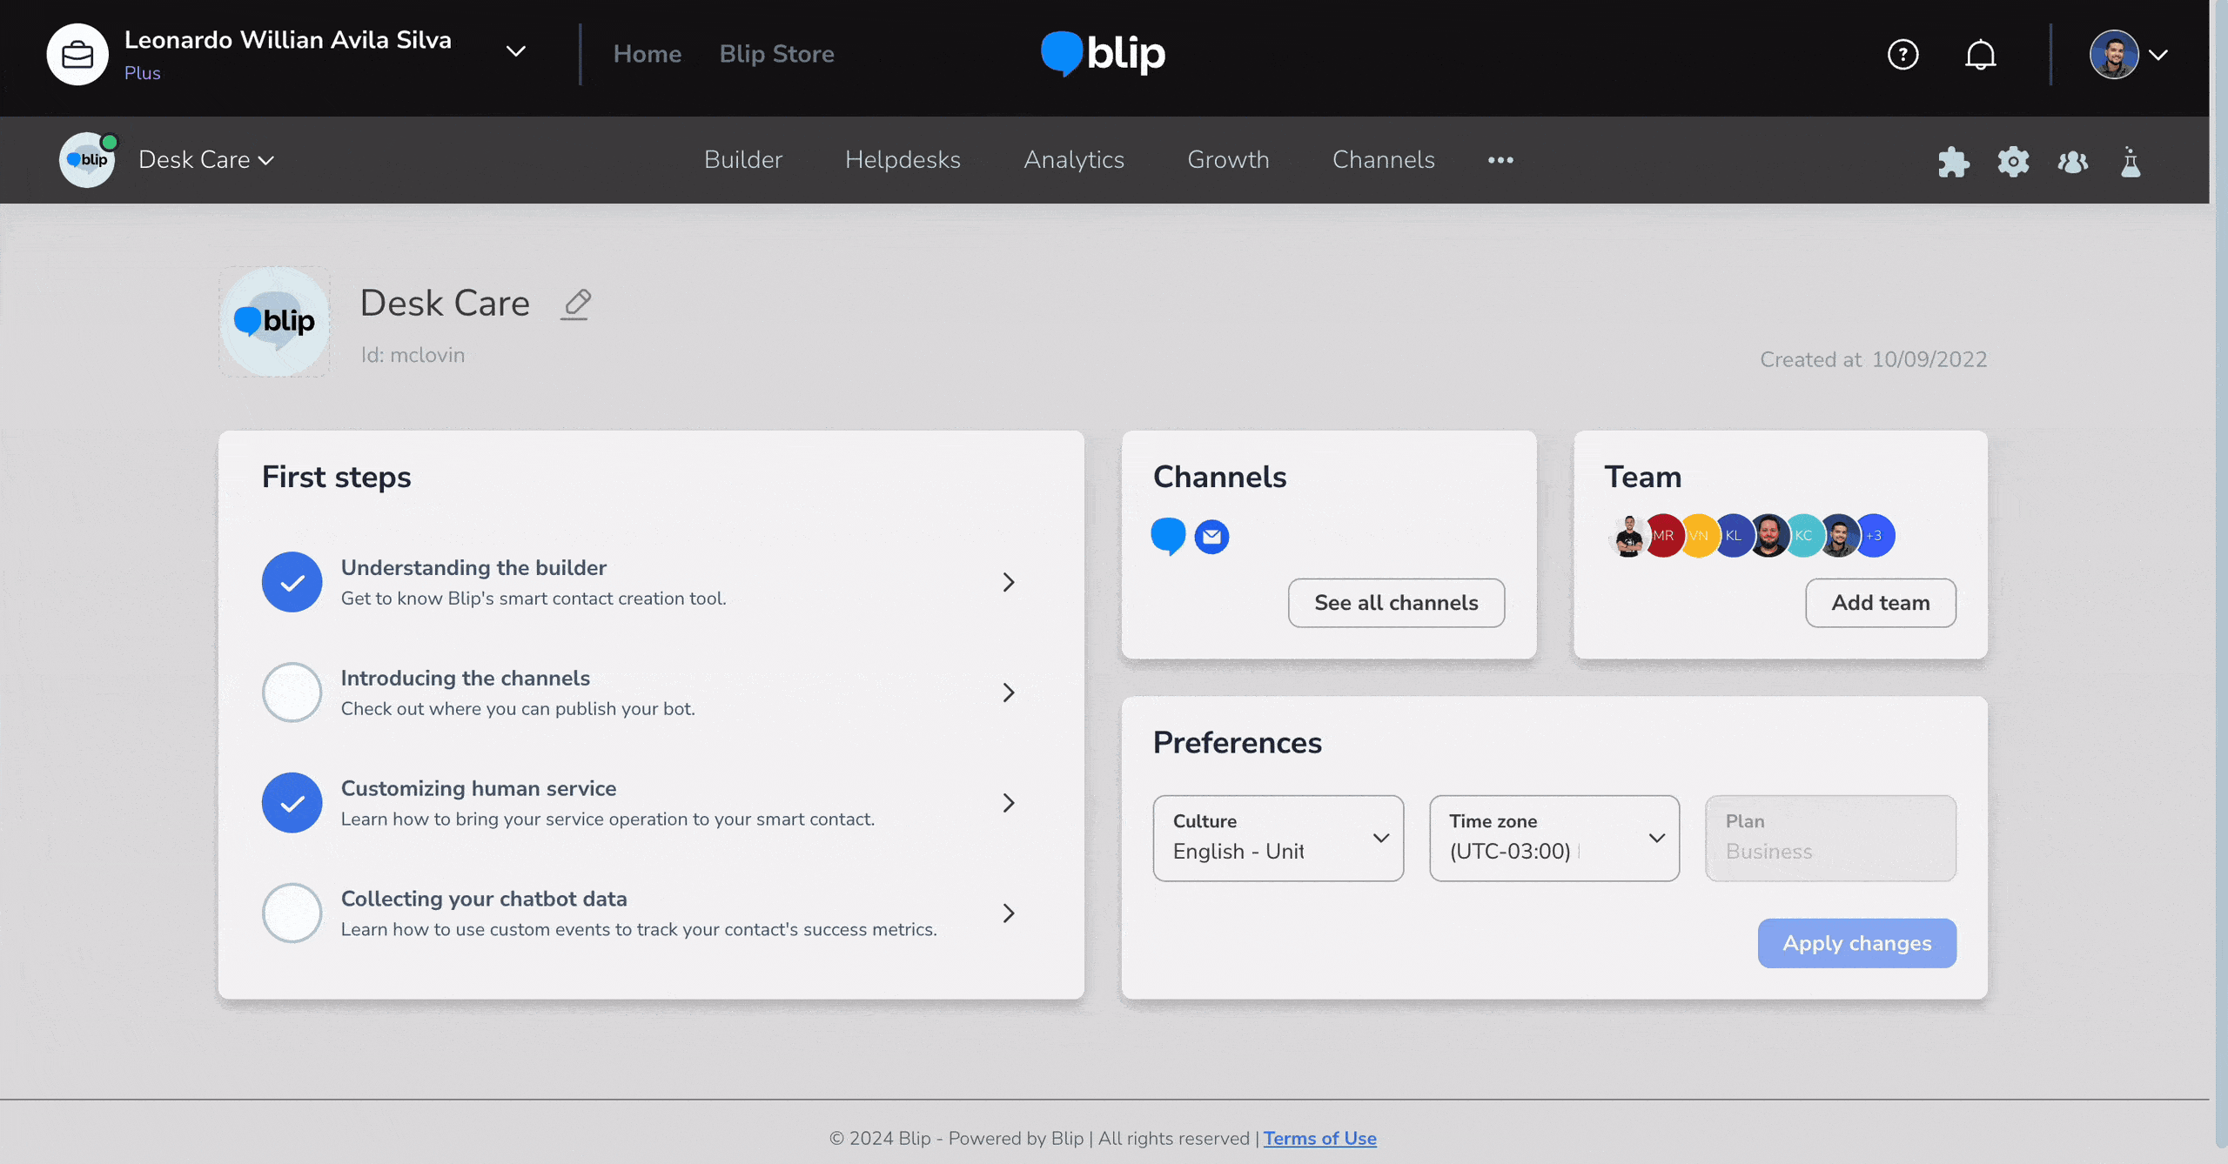This screenshot has height=1164, width=2228.
Task: Open the Culture dropdown
Action: (1278, 838)
